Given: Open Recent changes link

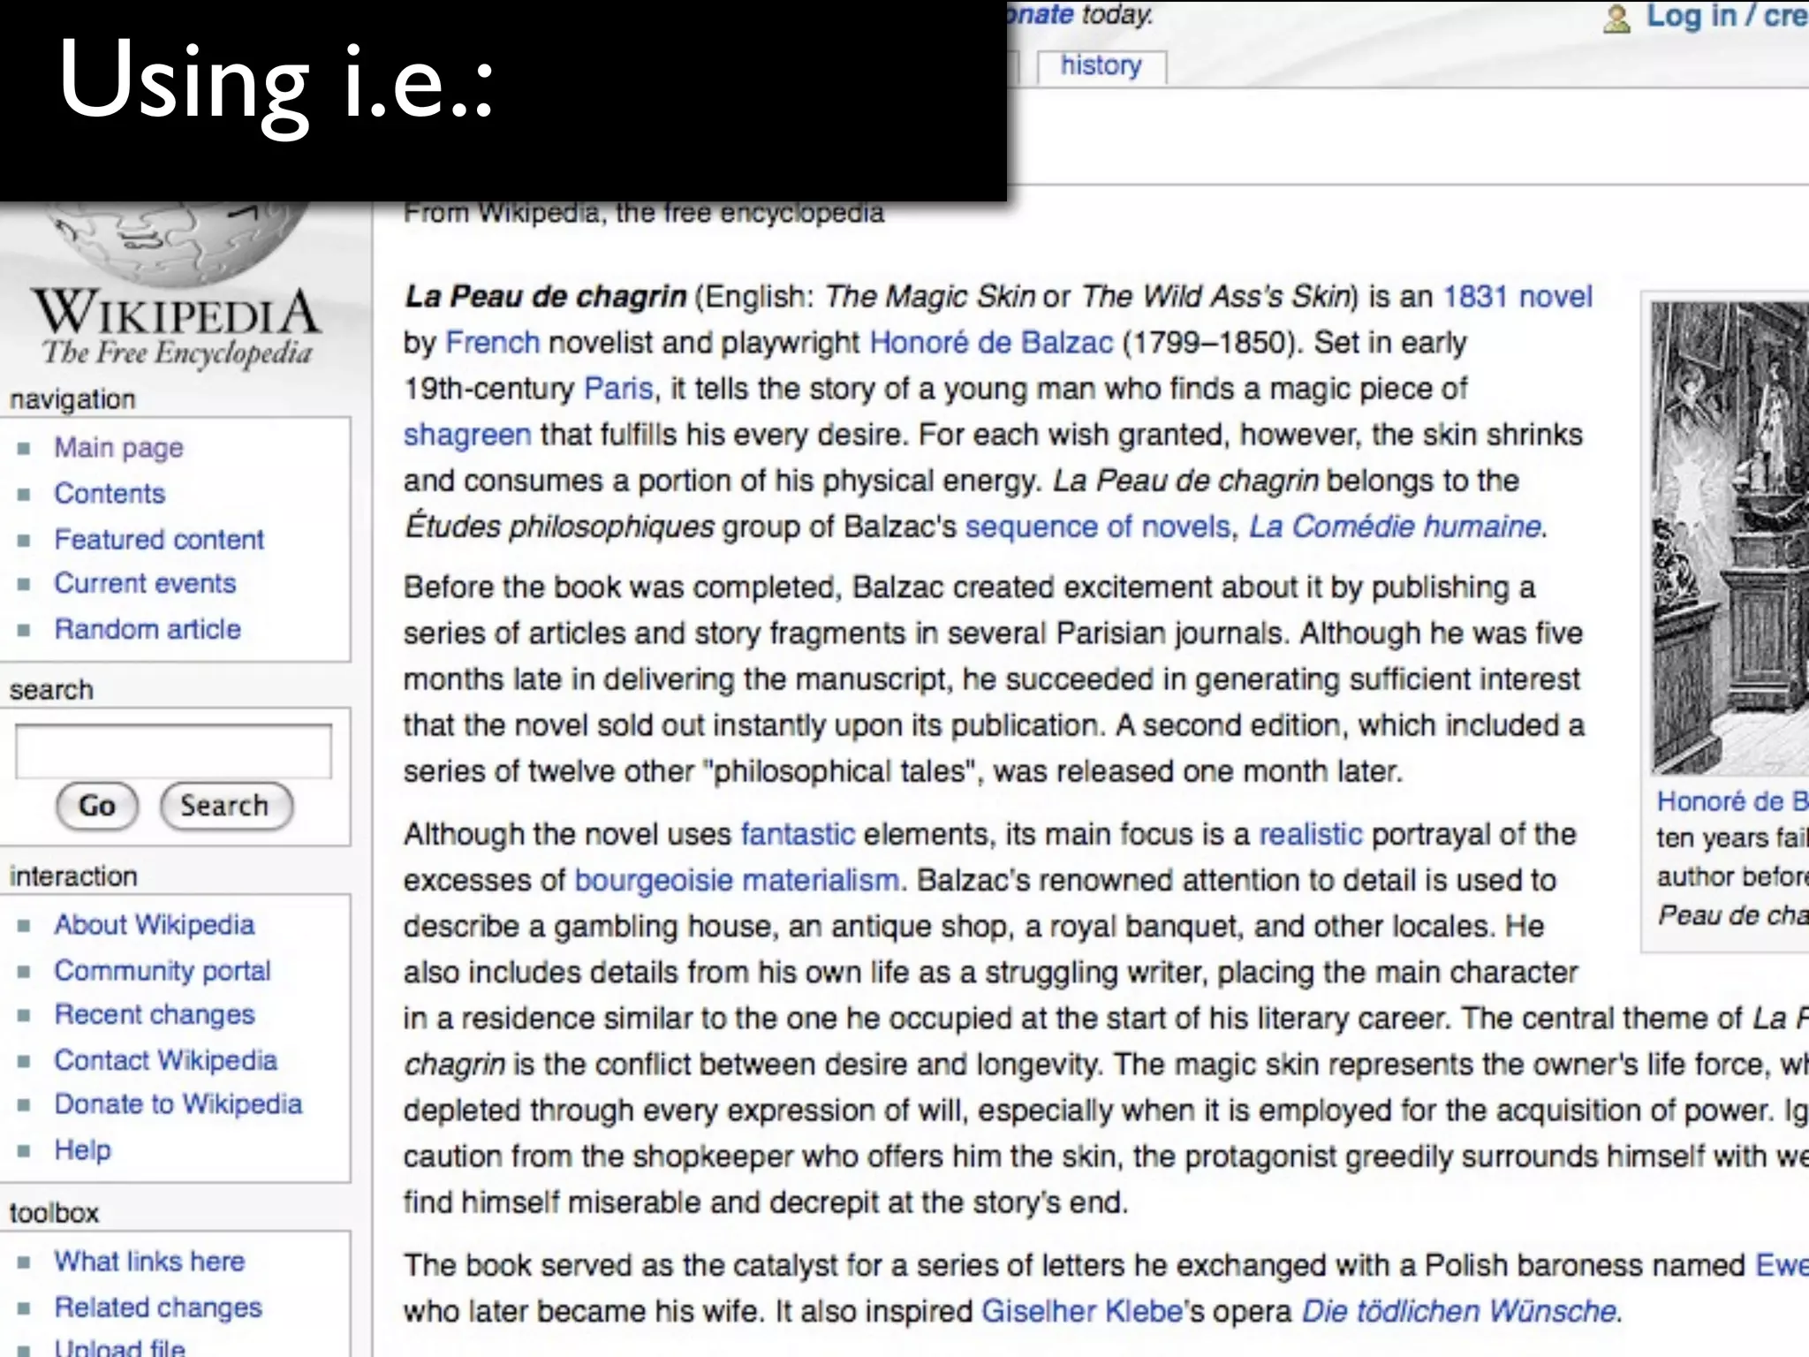Looking at the screenshot, I should pyautogui.click(x=155, y=1015).
